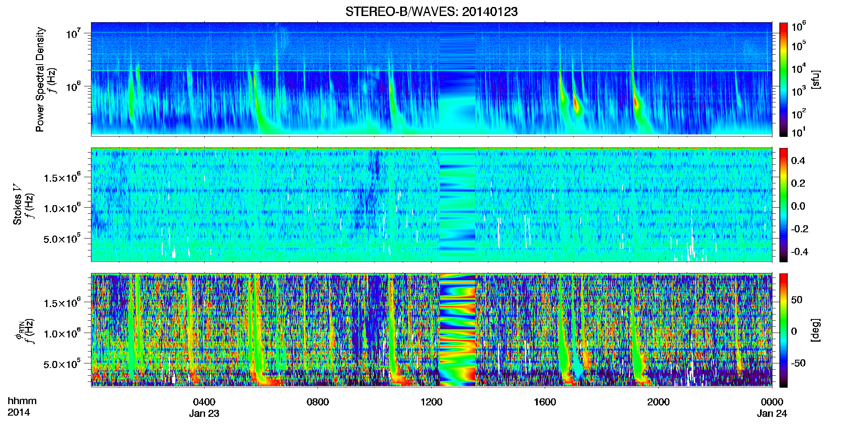Image resolution: width=863 pixels, height=444 pixels.
Task: Click the -0.4 label on Stokes colorbar
Action: click(800, 252)
